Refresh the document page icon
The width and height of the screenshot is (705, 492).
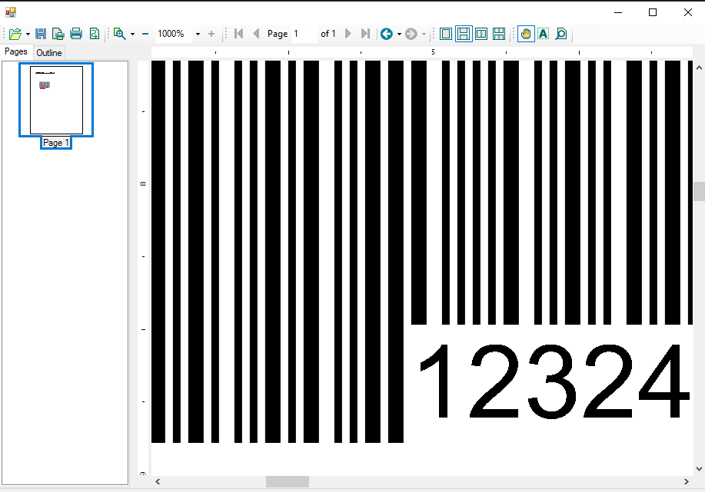click(95, 34)
